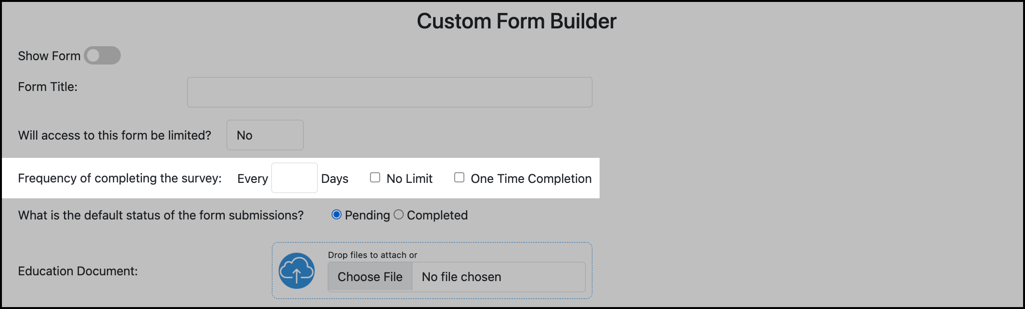The height and width of the screenshot is (309, 1025).
Task: Click the 'Education Document:' label
Action: coord(78,271)
